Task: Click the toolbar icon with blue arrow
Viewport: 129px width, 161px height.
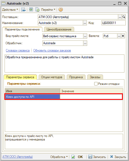Action: (23, 10)
